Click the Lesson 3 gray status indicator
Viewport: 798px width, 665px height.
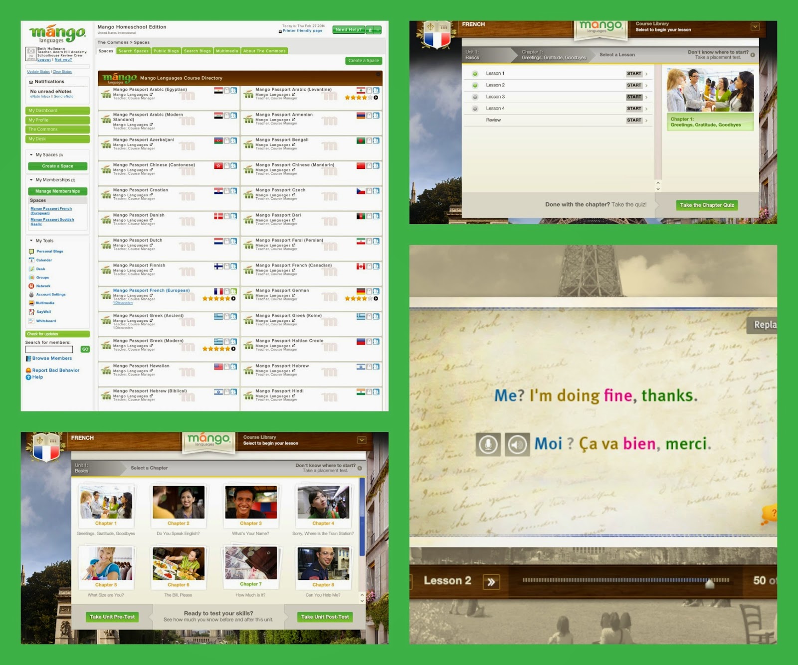coord(475,97)
